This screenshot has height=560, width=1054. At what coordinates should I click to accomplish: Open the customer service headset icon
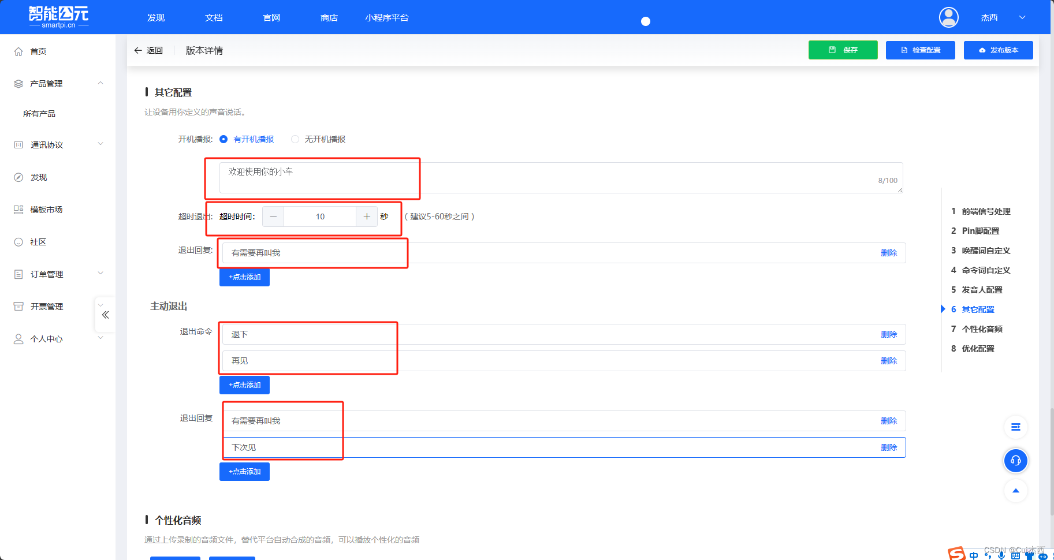click(1016, 461)
